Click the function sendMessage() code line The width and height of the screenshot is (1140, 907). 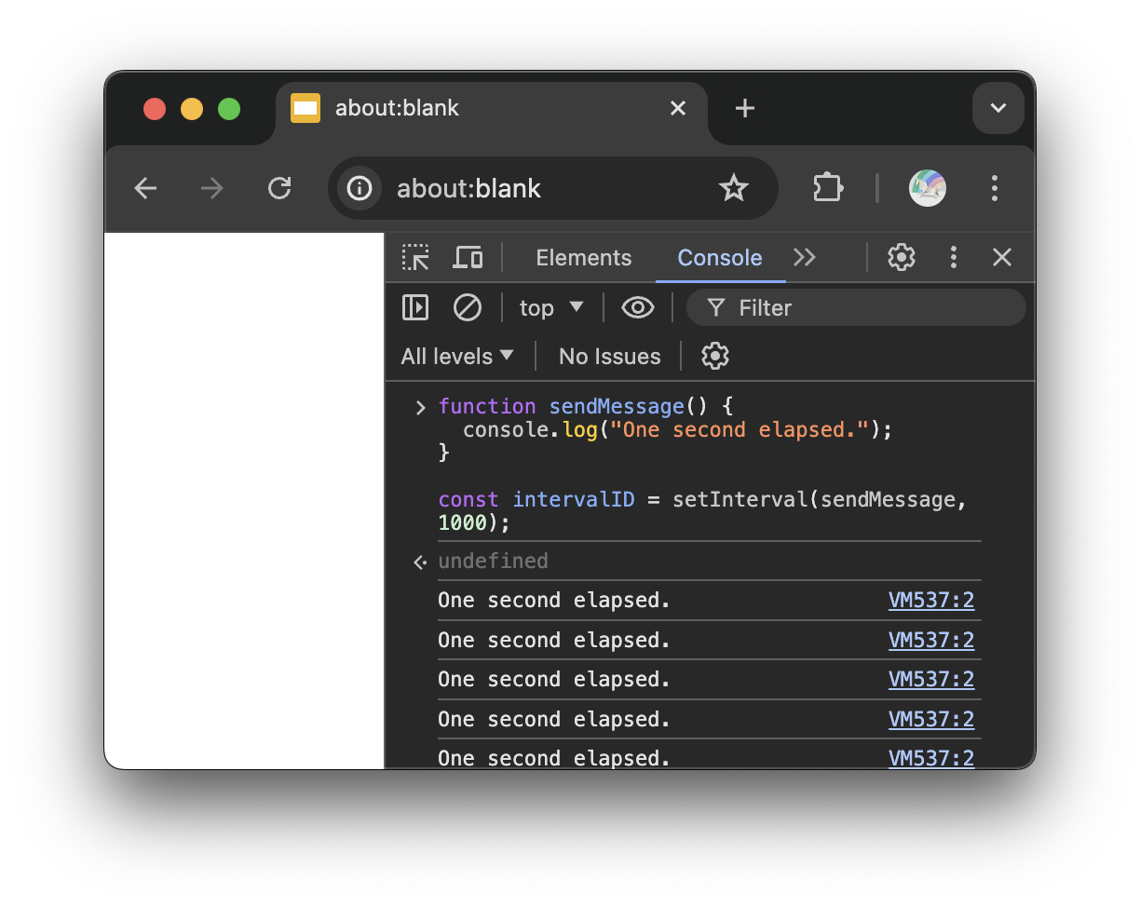(x=586, y=407)
